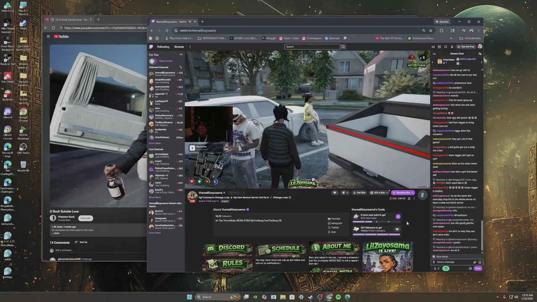Open Twitch more options menu beside Browse

pyautogui.click(x=190, y=47)
